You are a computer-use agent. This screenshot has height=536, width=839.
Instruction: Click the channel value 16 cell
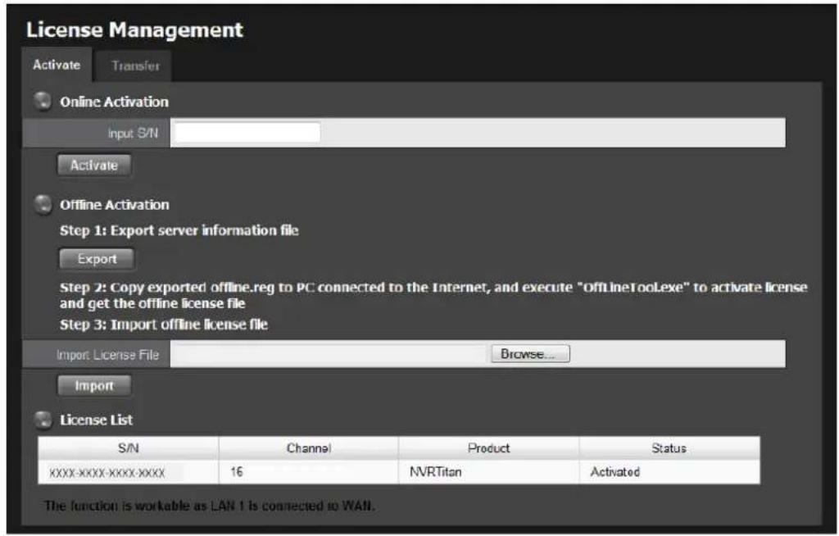[309, 472]
